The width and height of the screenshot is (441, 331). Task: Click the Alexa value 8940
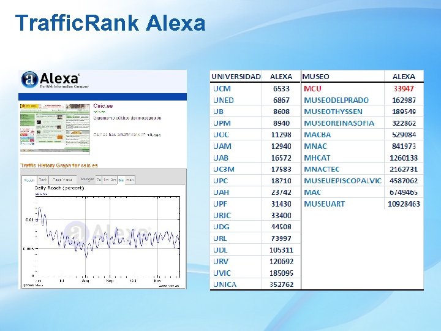[281, 123]
